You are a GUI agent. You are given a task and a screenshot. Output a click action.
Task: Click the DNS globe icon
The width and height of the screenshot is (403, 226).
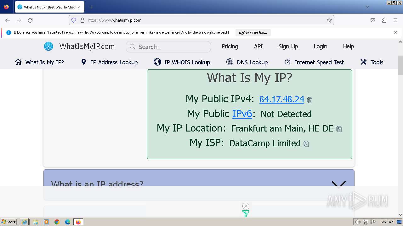coord(230,62)
